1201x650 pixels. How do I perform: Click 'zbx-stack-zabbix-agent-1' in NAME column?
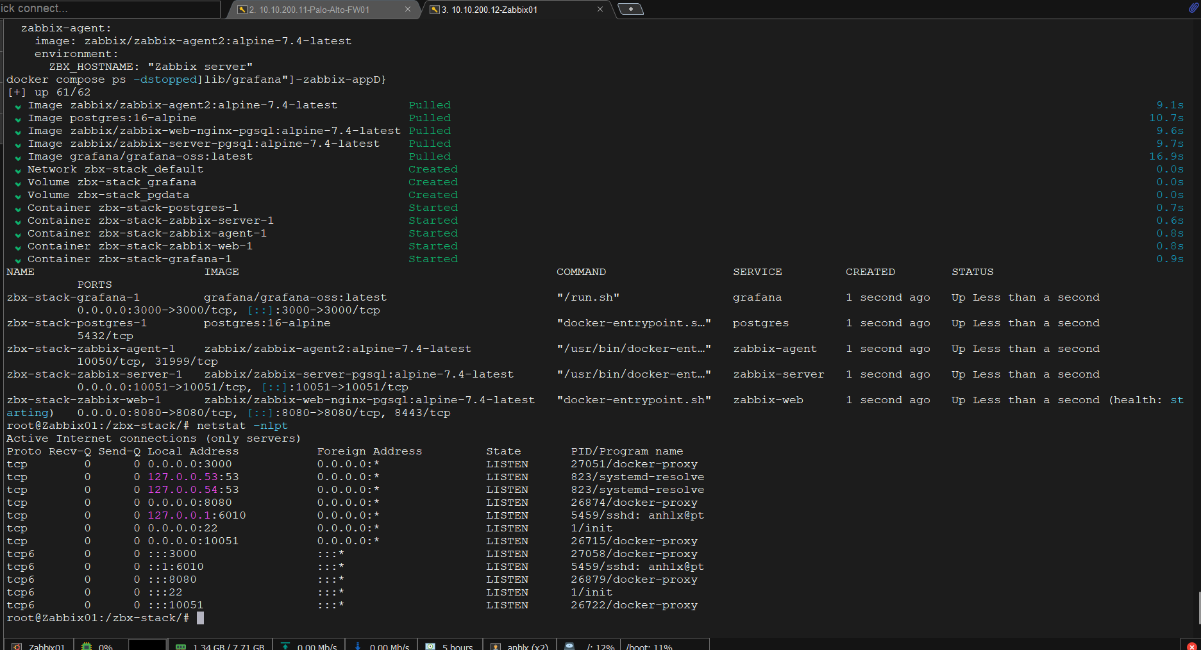(91, 349)
